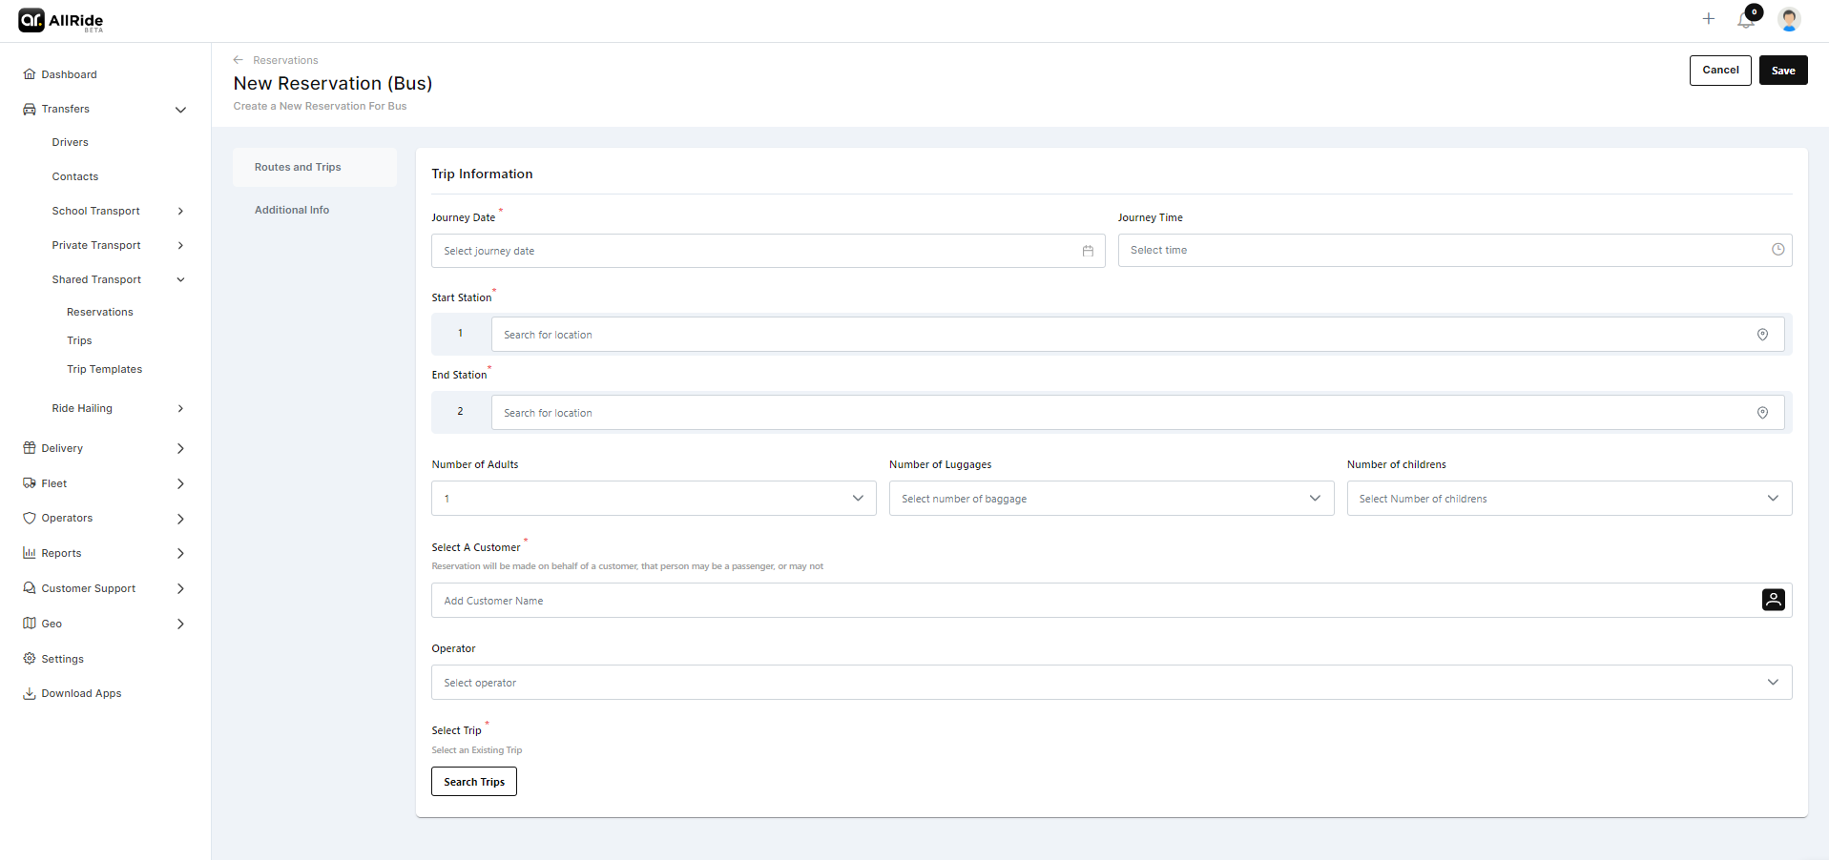
Task: Open the user profile avatar
Action: tap(1789, 19)
